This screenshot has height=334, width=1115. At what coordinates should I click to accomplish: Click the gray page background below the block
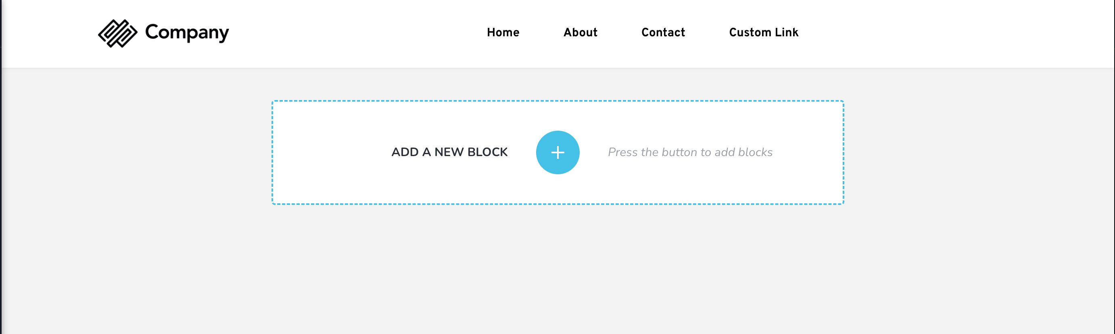tap(557, 268)
